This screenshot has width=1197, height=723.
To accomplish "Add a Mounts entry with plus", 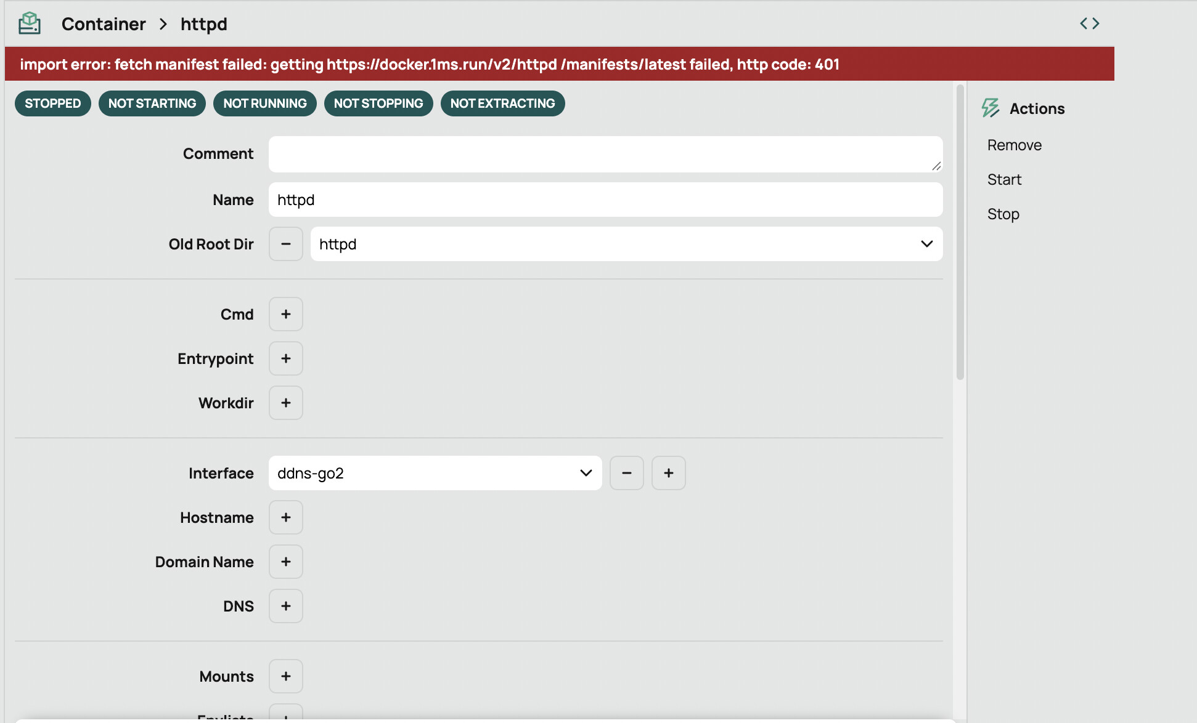I will pos(286,676).
